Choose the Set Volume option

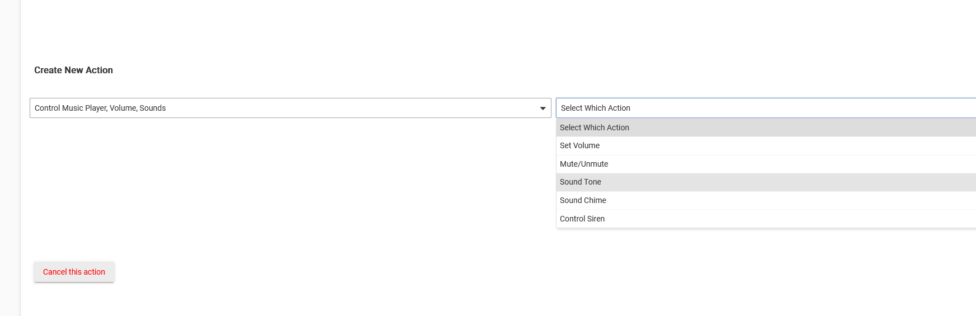[x=579, y=145]
